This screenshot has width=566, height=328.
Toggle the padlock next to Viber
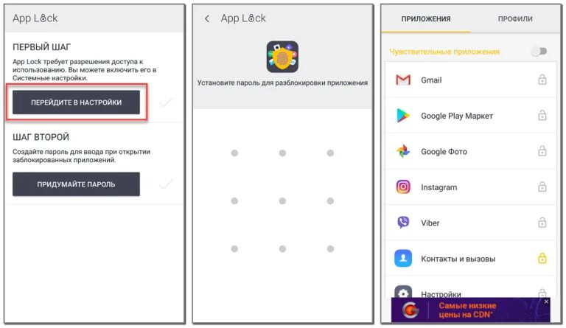542,223
